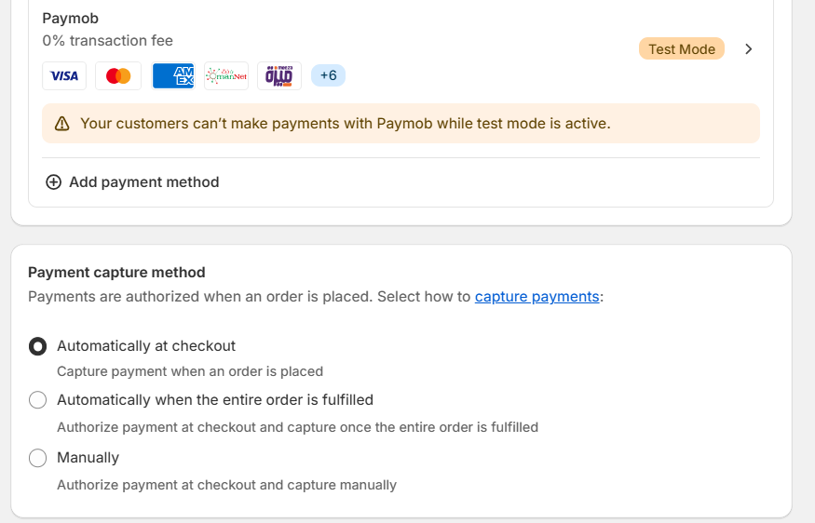
Task: Open Paymob settings via right chevron
Action: coord(749,48)
